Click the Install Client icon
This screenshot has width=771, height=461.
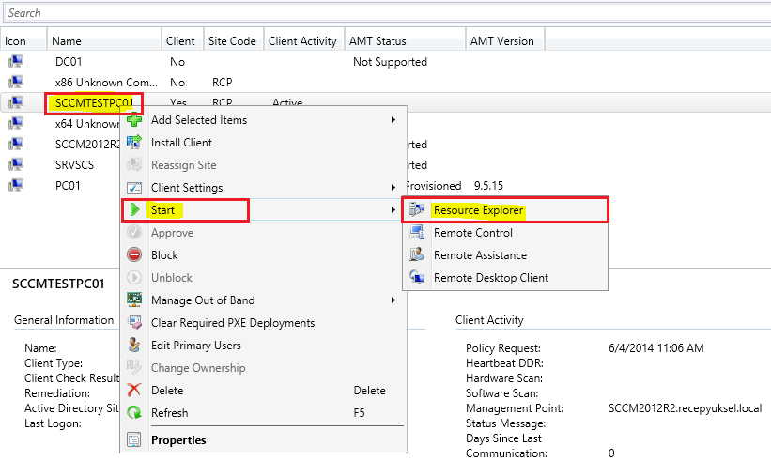(x=134, y=143)
